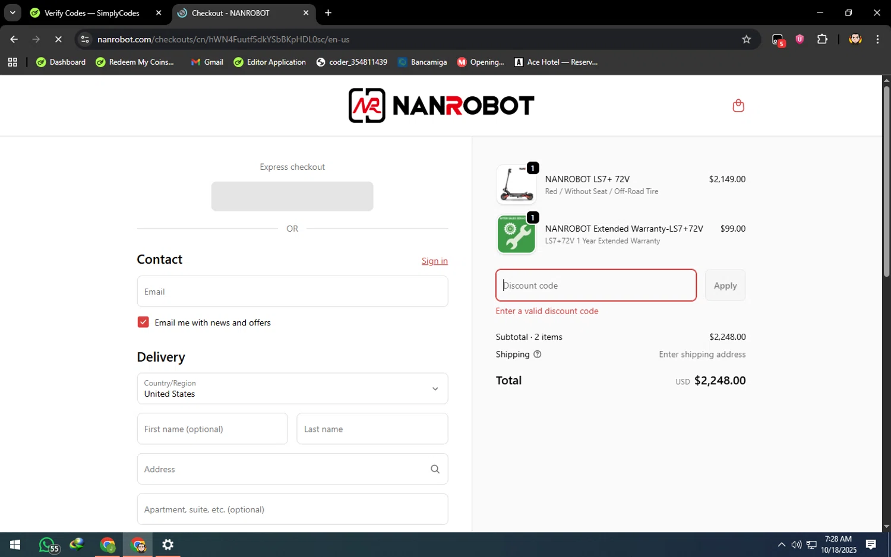891x557 pixels.
Task: Click the Extended Warranty product thumbnail
Action: [x=516, y=234]
